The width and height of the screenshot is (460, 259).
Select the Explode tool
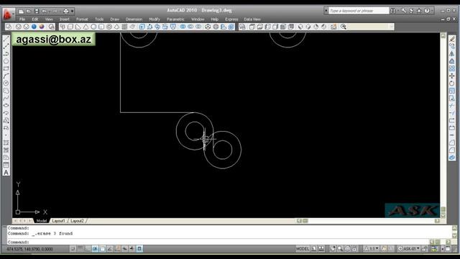pos(452,158)
